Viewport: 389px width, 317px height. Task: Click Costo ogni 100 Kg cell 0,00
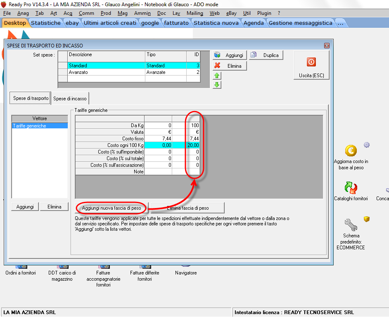pos(158,145)
